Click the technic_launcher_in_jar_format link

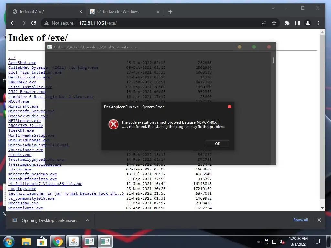(66, 193)
